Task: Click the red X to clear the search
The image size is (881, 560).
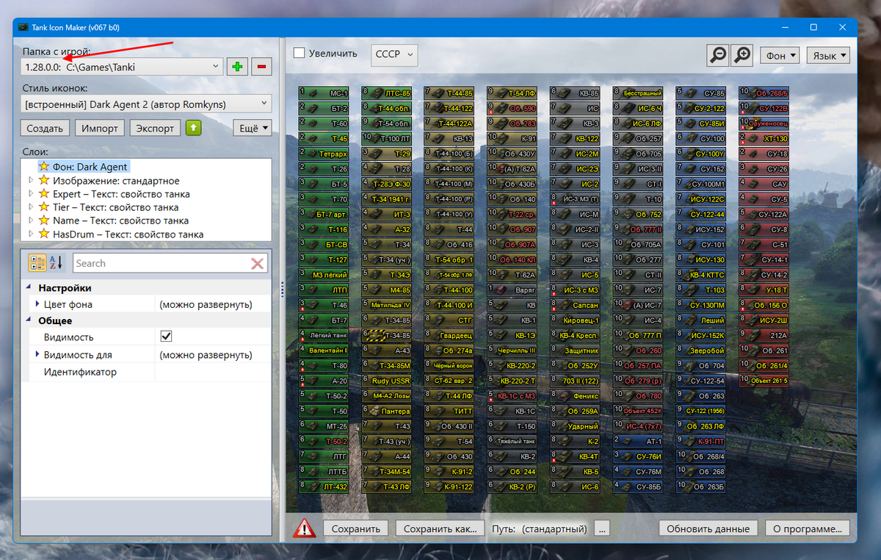Action: (x=259, y=262)
